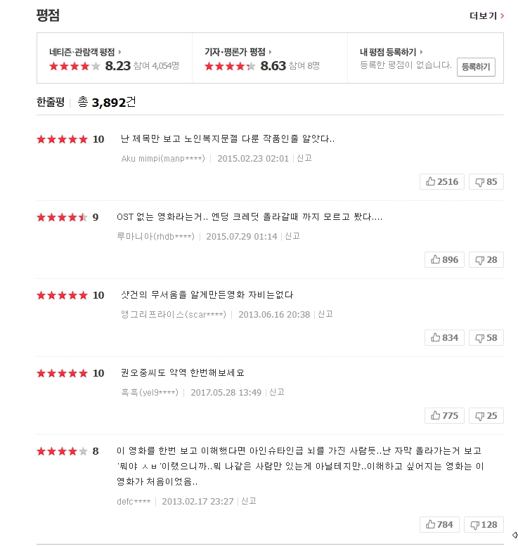The height and width of the screenshot is (546, 518).
Task: Report the review by Aku mimpi via 신고
Action: click(x=304, y=158)
